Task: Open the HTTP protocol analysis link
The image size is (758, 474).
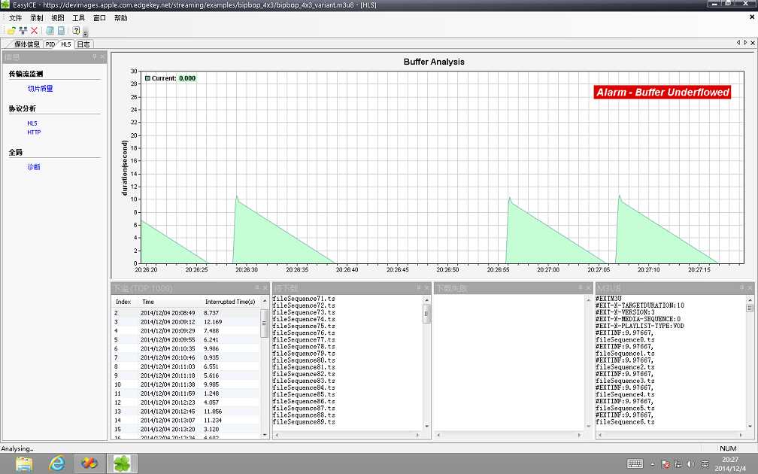Action: click(34, 132)
